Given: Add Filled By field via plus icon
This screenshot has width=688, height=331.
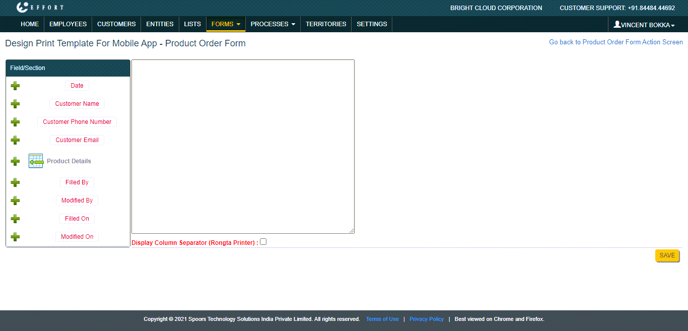Looking at the screenshot, I should tap(15, 182).
